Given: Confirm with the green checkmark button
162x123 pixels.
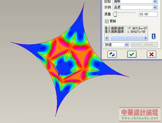Looking at the screenshot, I should pyautogui.click(x=132, y=54).
